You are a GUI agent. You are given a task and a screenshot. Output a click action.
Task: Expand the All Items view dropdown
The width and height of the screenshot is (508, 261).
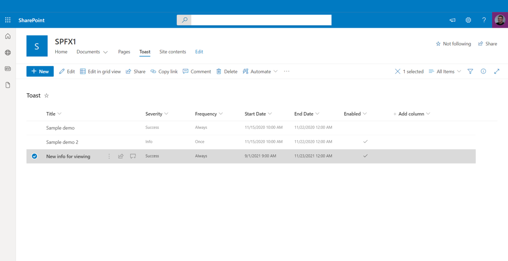pyautogui.click(x=444, y=71)
